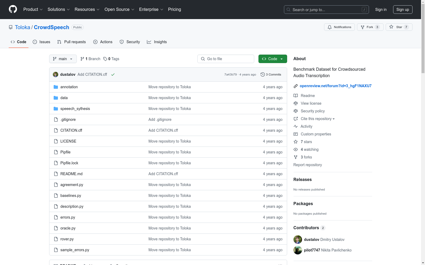
Task: Open the Issues tab
Action: tap(41, 42)
